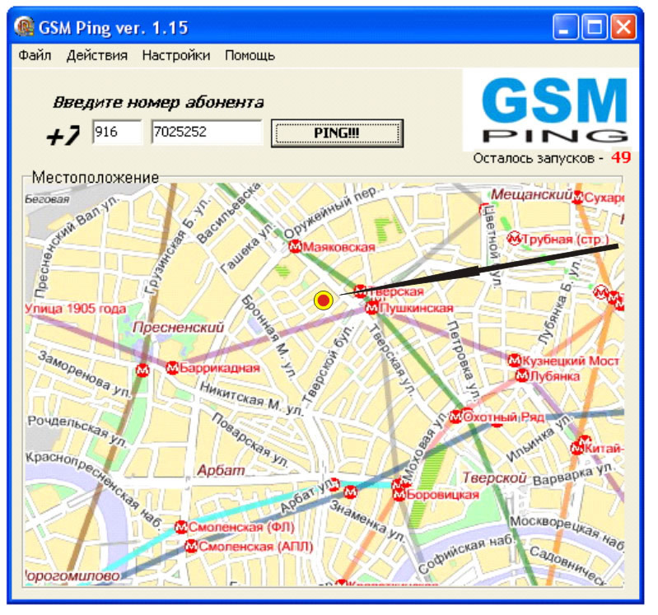Click the Смоленская (АПЛ) metro icon
The height and width of the screenshot is (615, 658).
191,546
